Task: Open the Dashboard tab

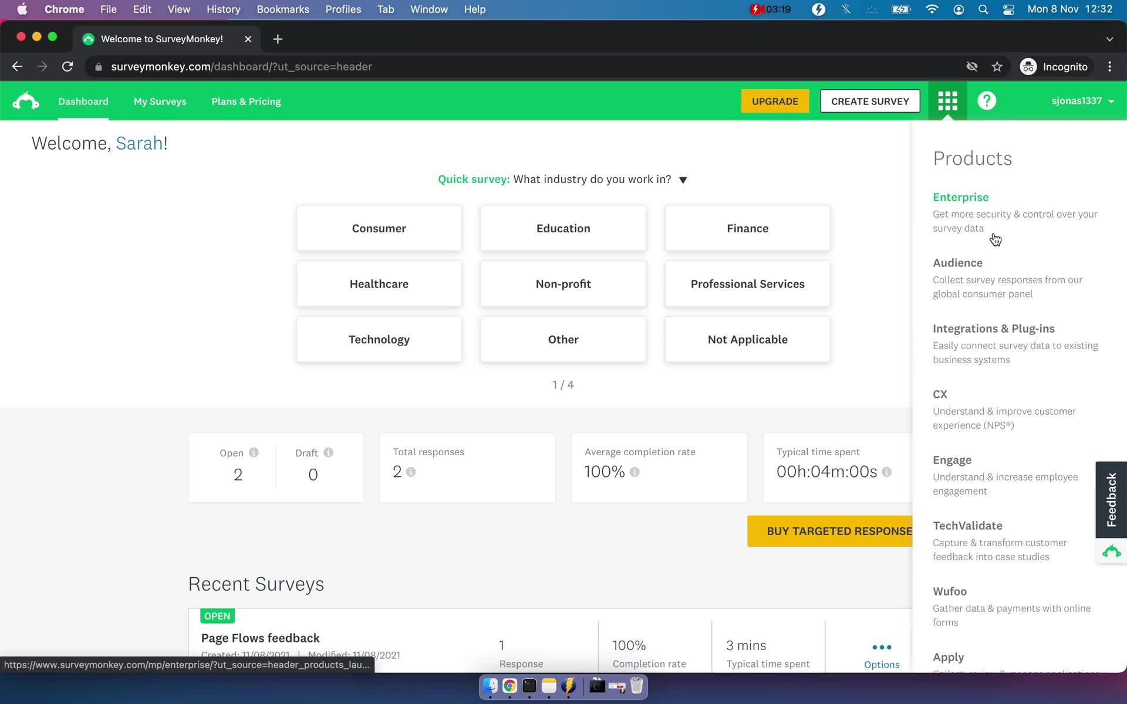Action: click(x=83, y=101)
